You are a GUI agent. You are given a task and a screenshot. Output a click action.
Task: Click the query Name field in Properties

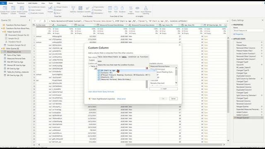(x=248, y=31)
